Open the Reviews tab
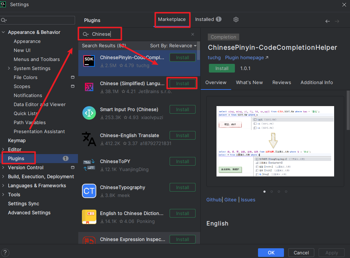The height and width of the screenshot is (258, 350). click(281, 83)
